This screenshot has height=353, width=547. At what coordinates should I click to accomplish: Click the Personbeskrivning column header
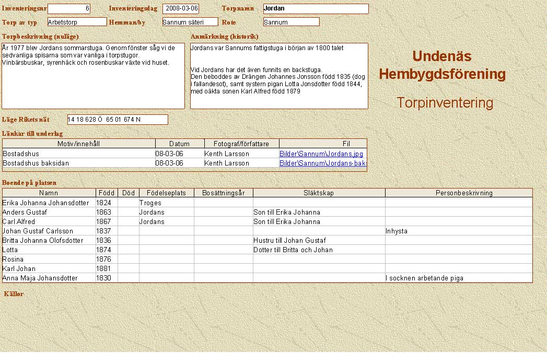[x=458, y=193]
